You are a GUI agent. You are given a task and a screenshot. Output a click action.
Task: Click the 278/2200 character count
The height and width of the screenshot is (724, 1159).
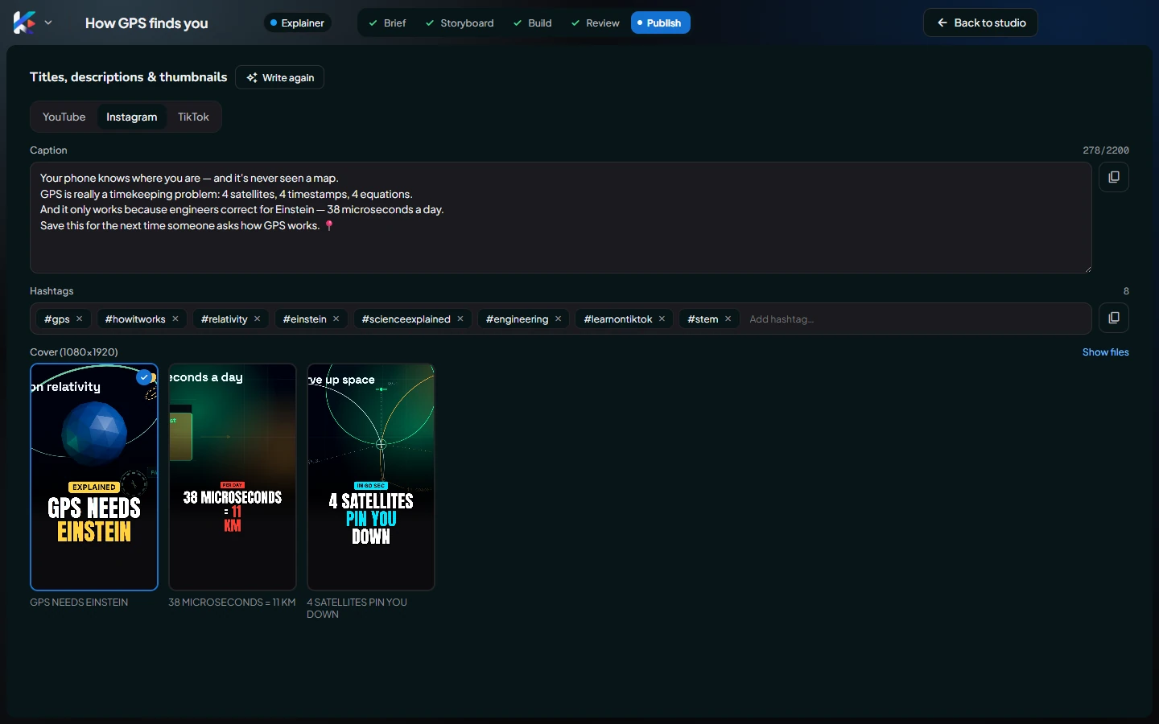point(1105,150)
